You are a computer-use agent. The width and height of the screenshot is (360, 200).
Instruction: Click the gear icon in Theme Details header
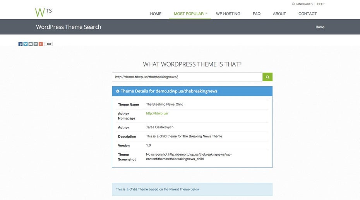118,91
